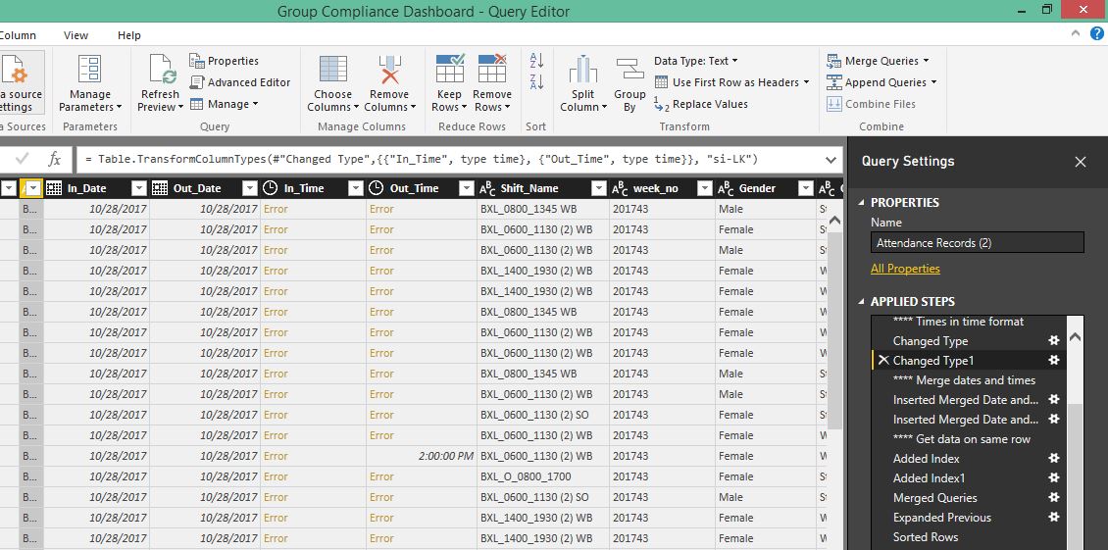Open query Properties

224,61
